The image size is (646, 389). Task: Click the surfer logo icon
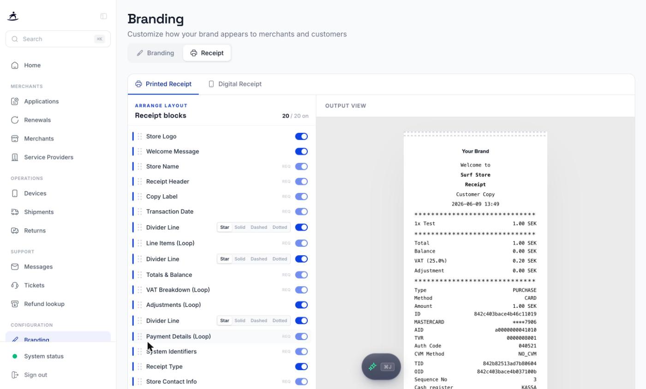[13, 16]
